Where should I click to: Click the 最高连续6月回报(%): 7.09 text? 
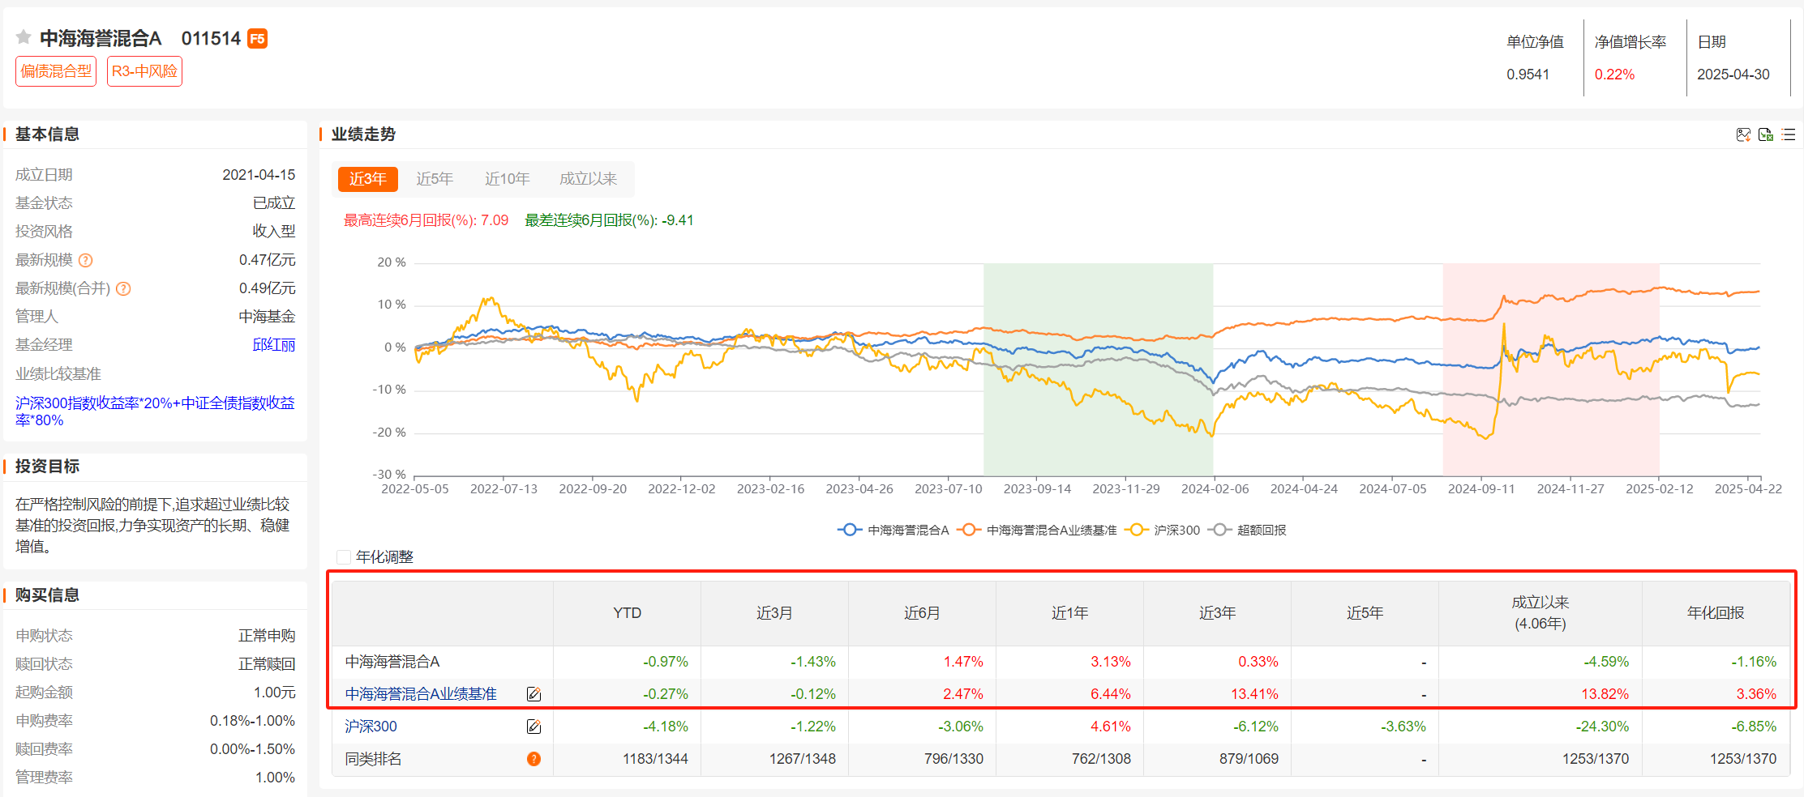(426, 220)
